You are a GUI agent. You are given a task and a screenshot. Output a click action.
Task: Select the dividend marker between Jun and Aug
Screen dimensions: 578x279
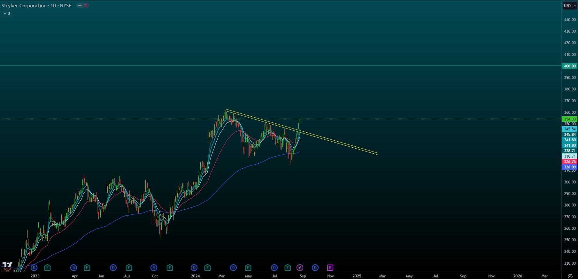113,267
